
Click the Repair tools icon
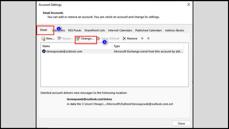click(59, 38)
